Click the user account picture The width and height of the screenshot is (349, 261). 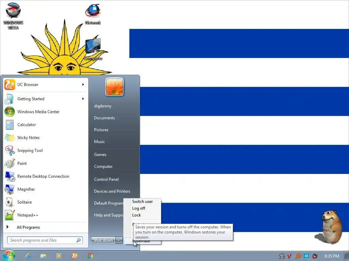(115, 87)
